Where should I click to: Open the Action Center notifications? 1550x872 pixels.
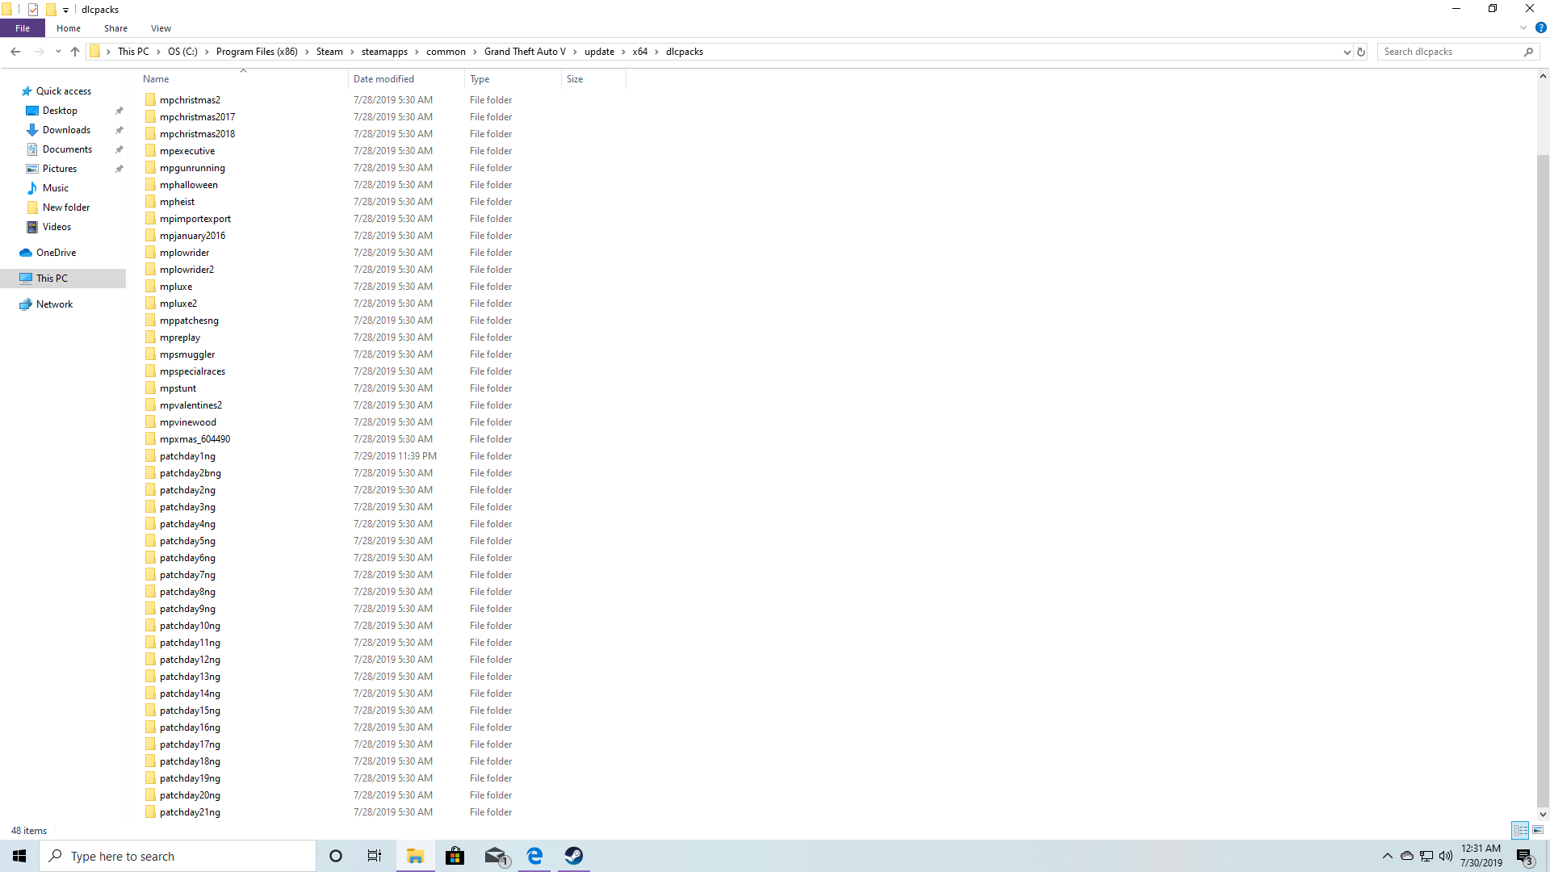(1524, 856)
